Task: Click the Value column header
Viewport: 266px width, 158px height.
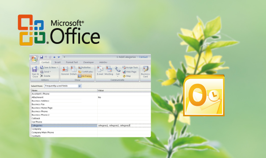Action: (124, 90)
